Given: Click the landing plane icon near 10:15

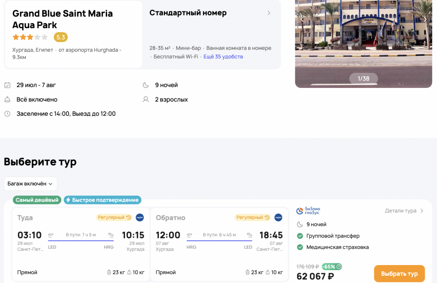Looking at the screenshot, I should 111,235.
